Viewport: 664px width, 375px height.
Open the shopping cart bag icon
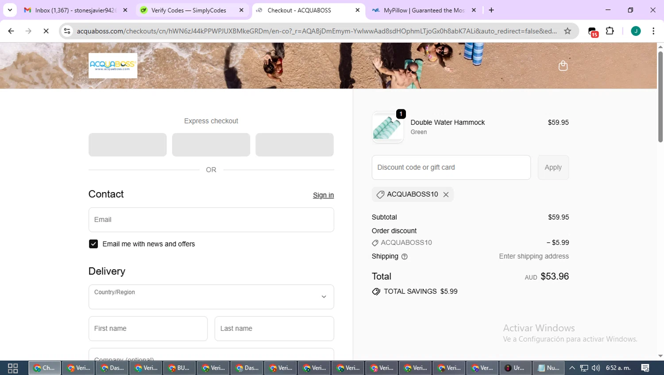tap(563, 66)
